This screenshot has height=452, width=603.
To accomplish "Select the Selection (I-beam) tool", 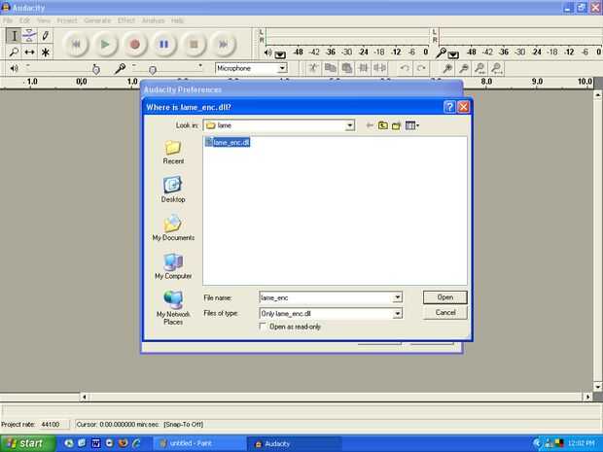I will pyautogui.click(x=14, y=36).
